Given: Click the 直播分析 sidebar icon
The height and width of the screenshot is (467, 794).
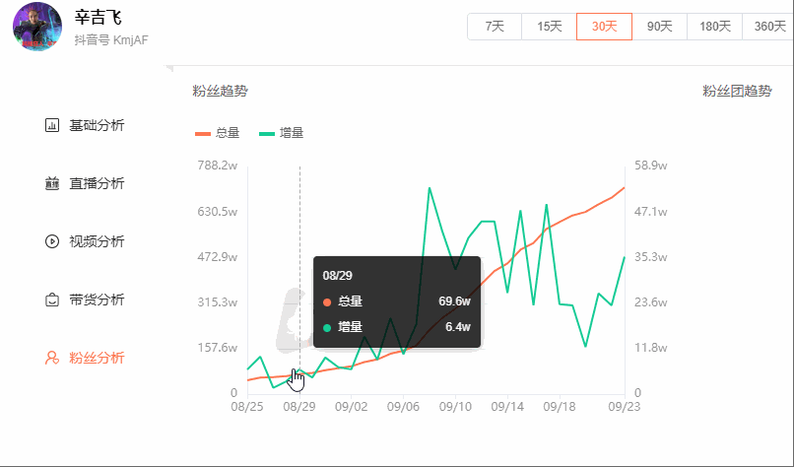Looking at the screenshot, I should pyautogui.click(x=52, y=184).
